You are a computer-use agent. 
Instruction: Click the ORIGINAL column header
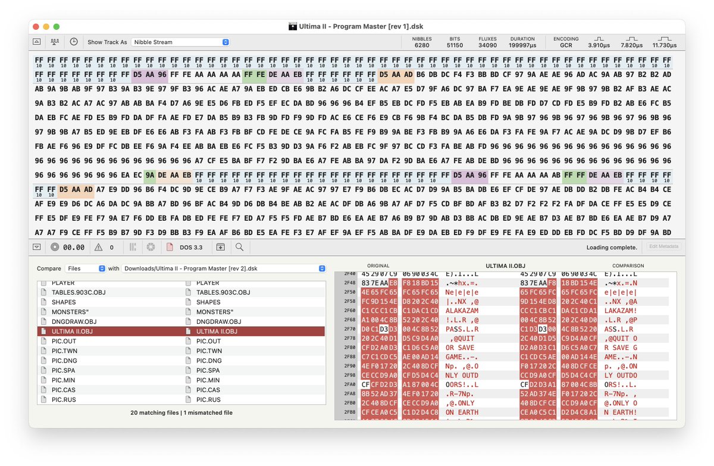tap(378, 266)
